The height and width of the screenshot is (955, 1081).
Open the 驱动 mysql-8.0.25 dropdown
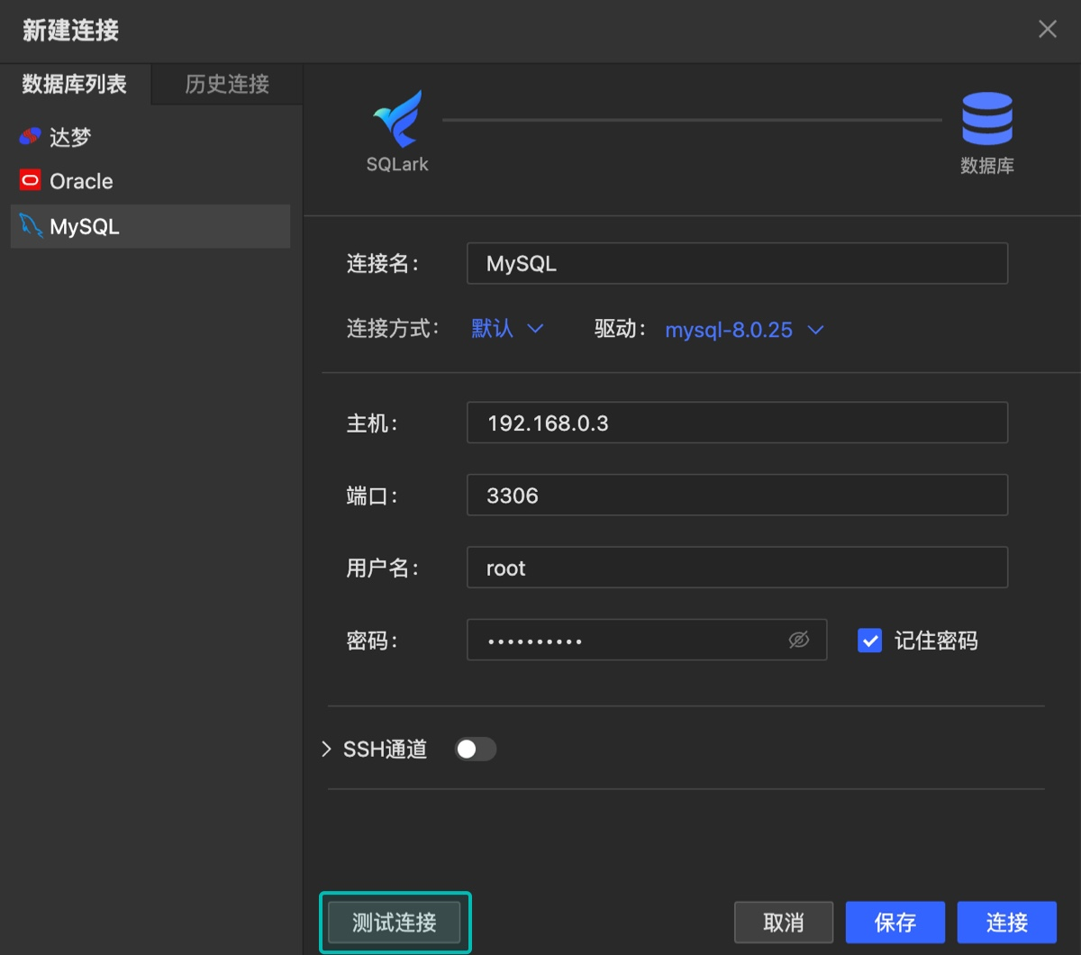click(x=744, y=330)
